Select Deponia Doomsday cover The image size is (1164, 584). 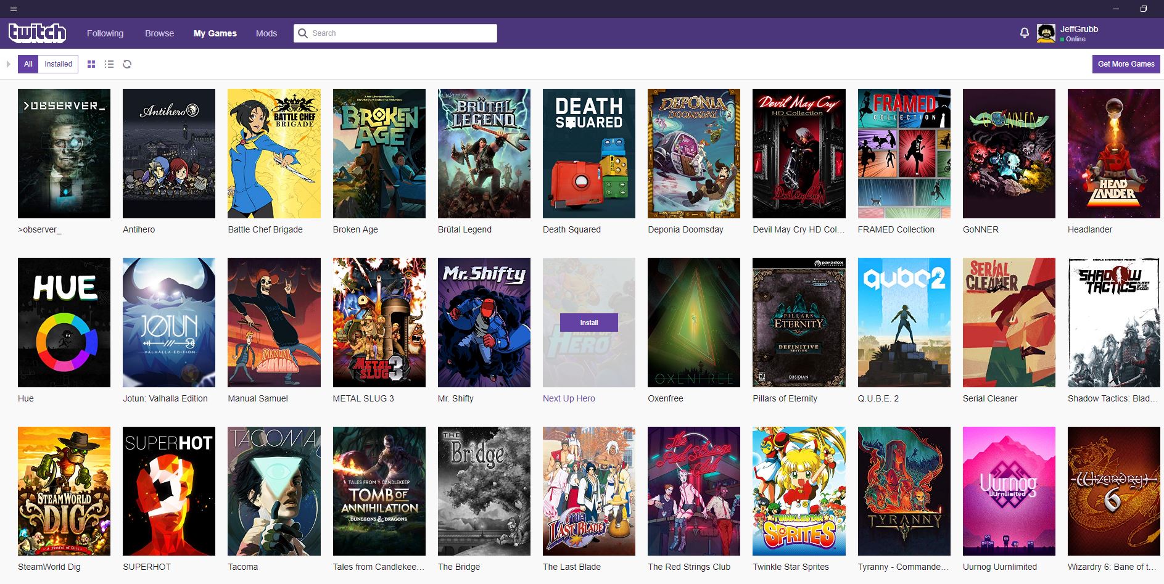tap(694, 154)
